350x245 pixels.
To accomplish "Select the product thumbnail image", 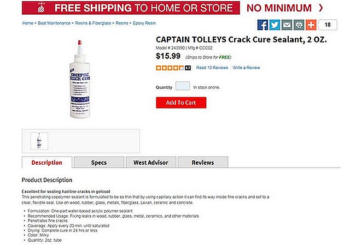I will click(39, 141).
